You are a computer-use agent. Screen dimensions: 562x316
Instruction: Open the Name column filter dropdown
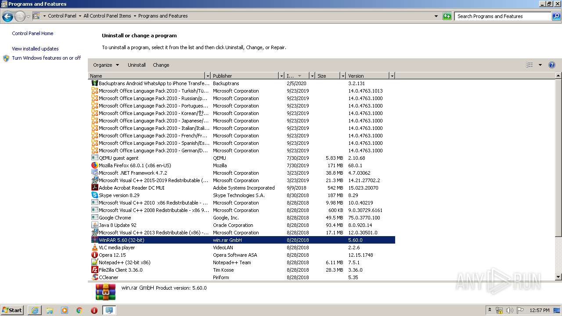[208, 76]
